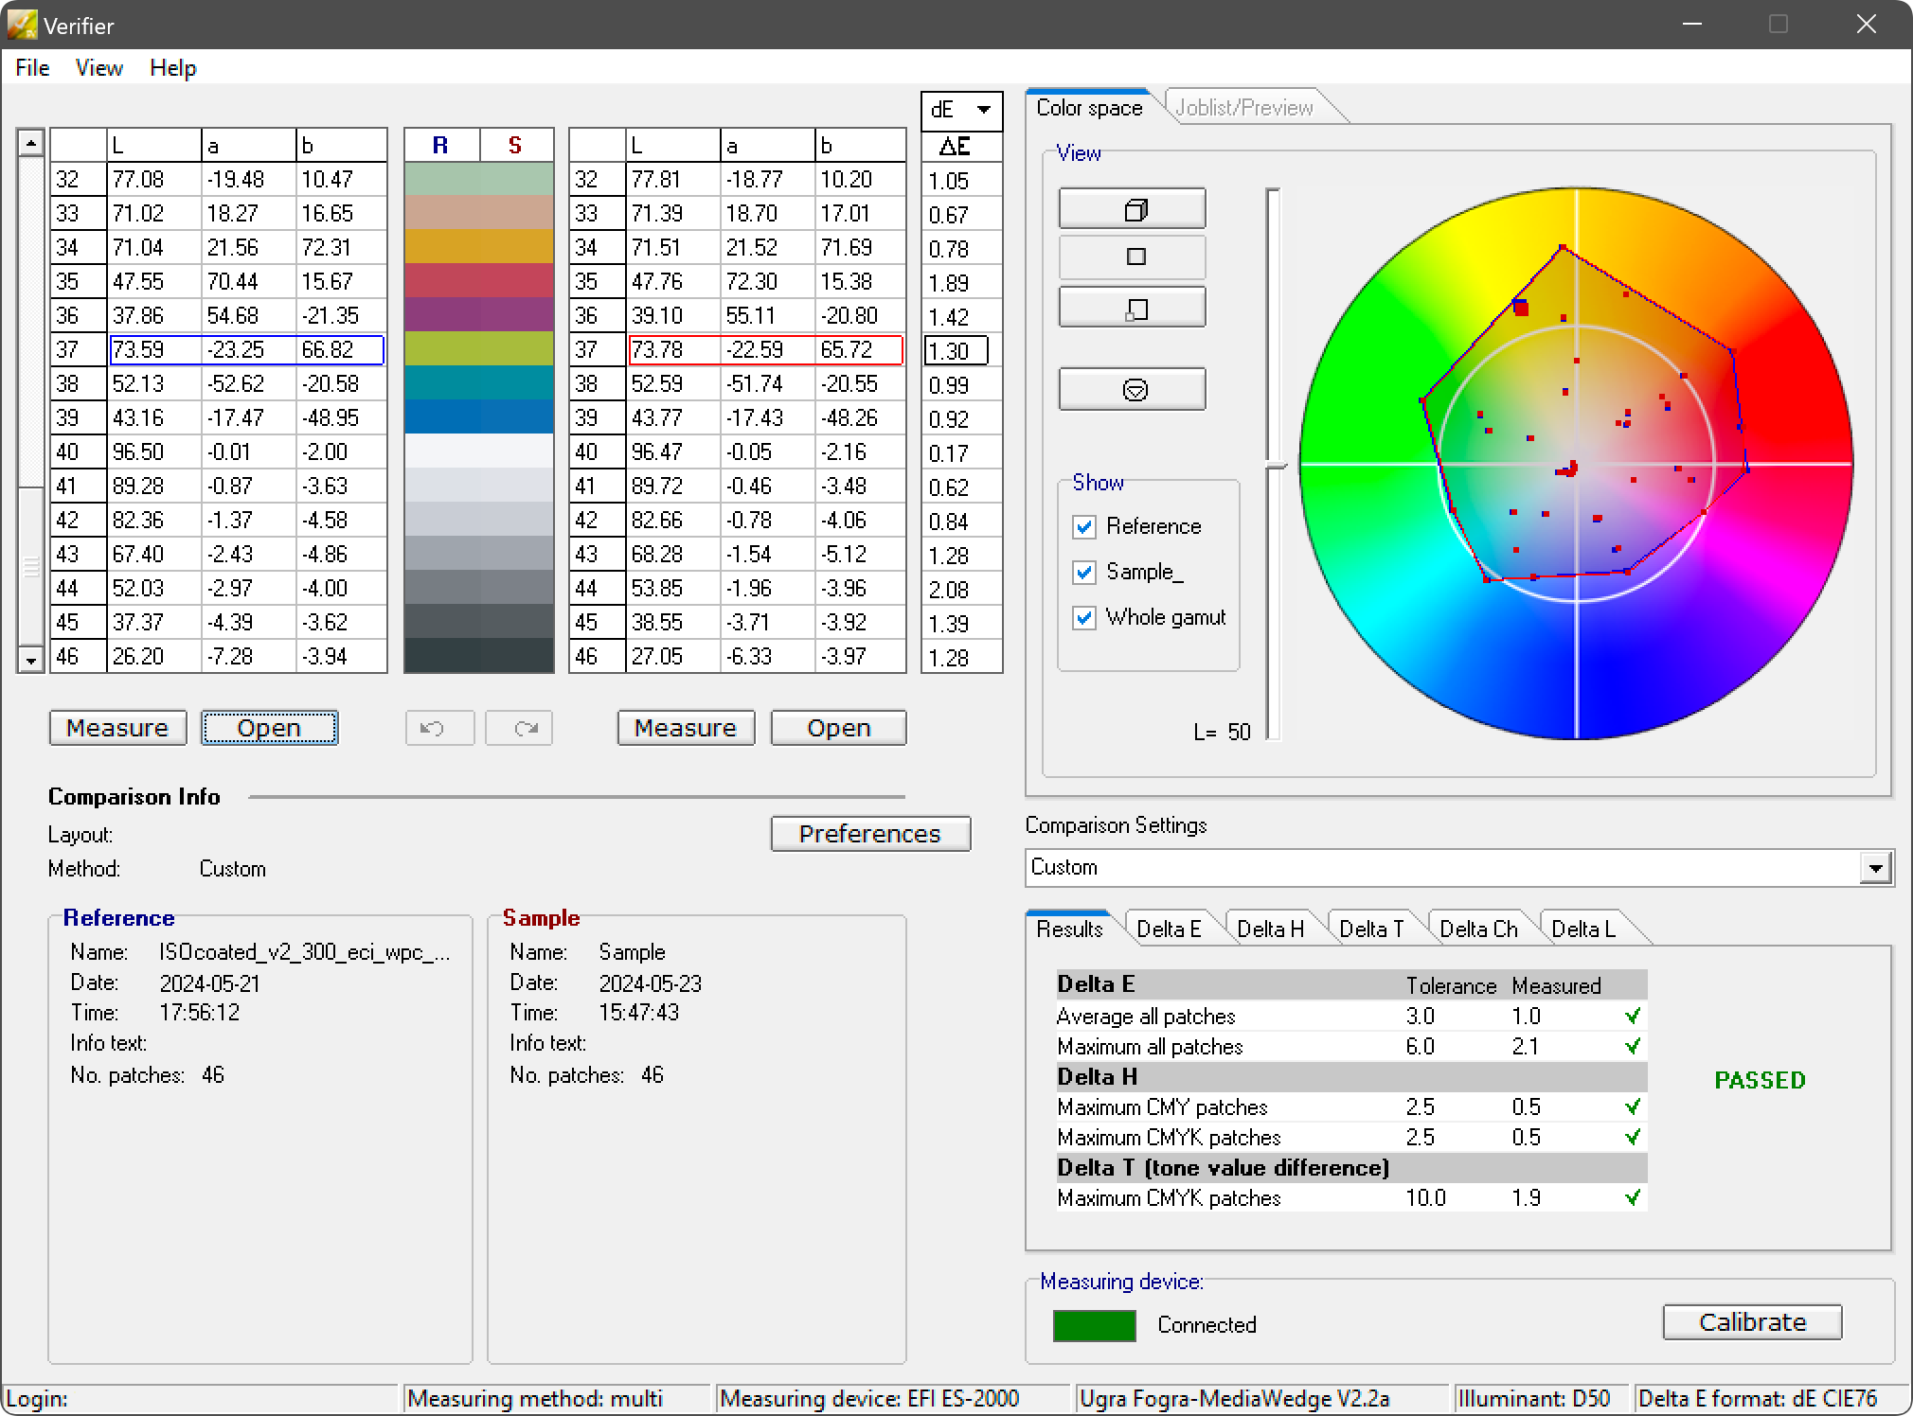Open the File menu

point(32,68)
